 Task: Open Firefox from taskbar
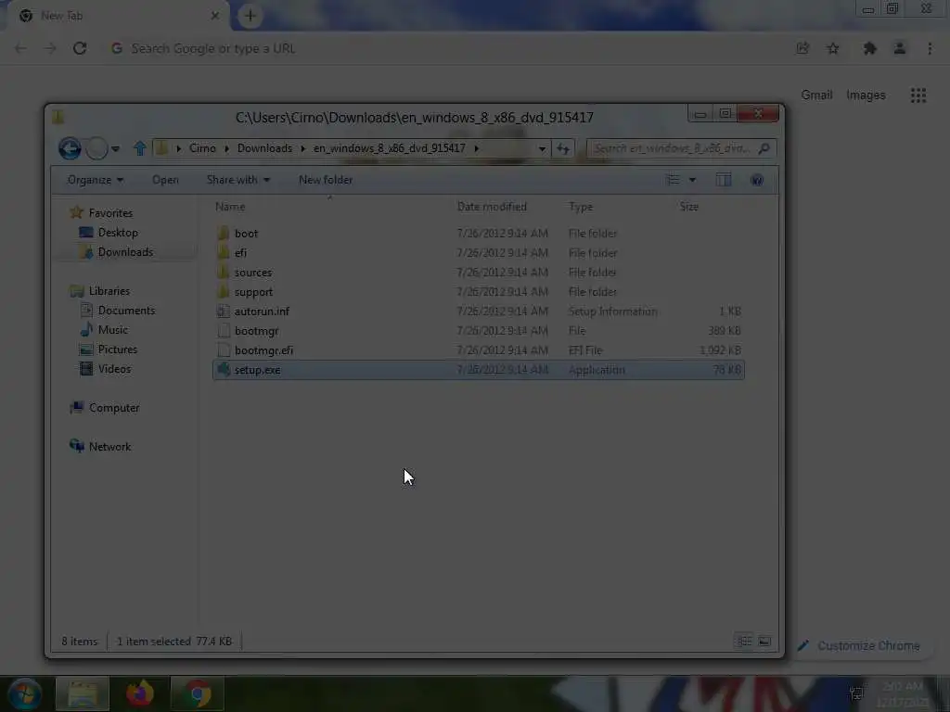(140, 693)
